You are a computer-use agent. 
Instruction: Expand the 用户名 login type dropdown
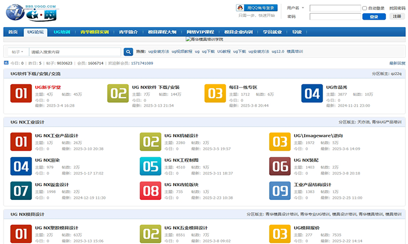coord(296,8)
